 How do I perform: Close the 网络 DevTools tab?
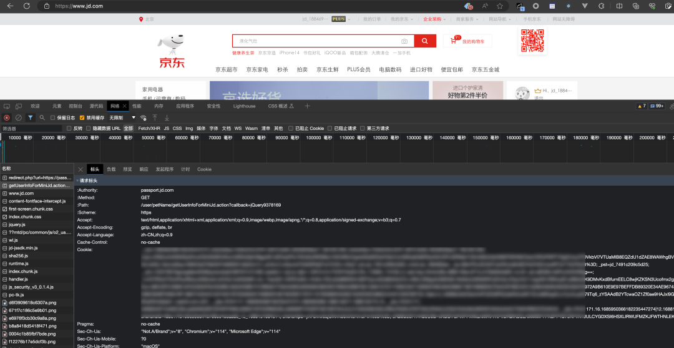(125, 106)
